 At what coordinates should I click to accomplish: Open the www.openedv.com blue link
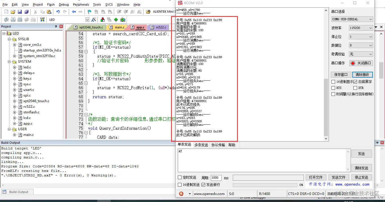(352, 185)
